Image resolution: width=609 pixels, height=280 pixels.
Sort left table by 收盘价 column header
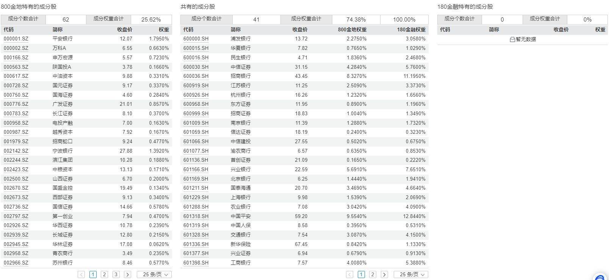click(x=125, y=29)
